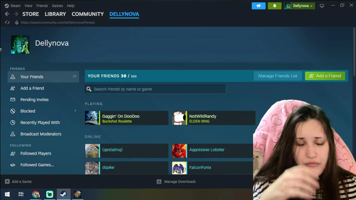Go forward with the right arrow

pos(16,14)
